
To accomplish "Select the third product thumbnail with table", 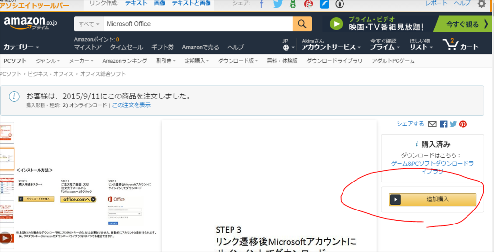I will click(7, 185).
